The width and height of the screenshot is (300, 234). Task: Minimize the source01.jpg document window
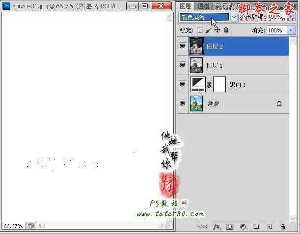(x=133, y=6)
